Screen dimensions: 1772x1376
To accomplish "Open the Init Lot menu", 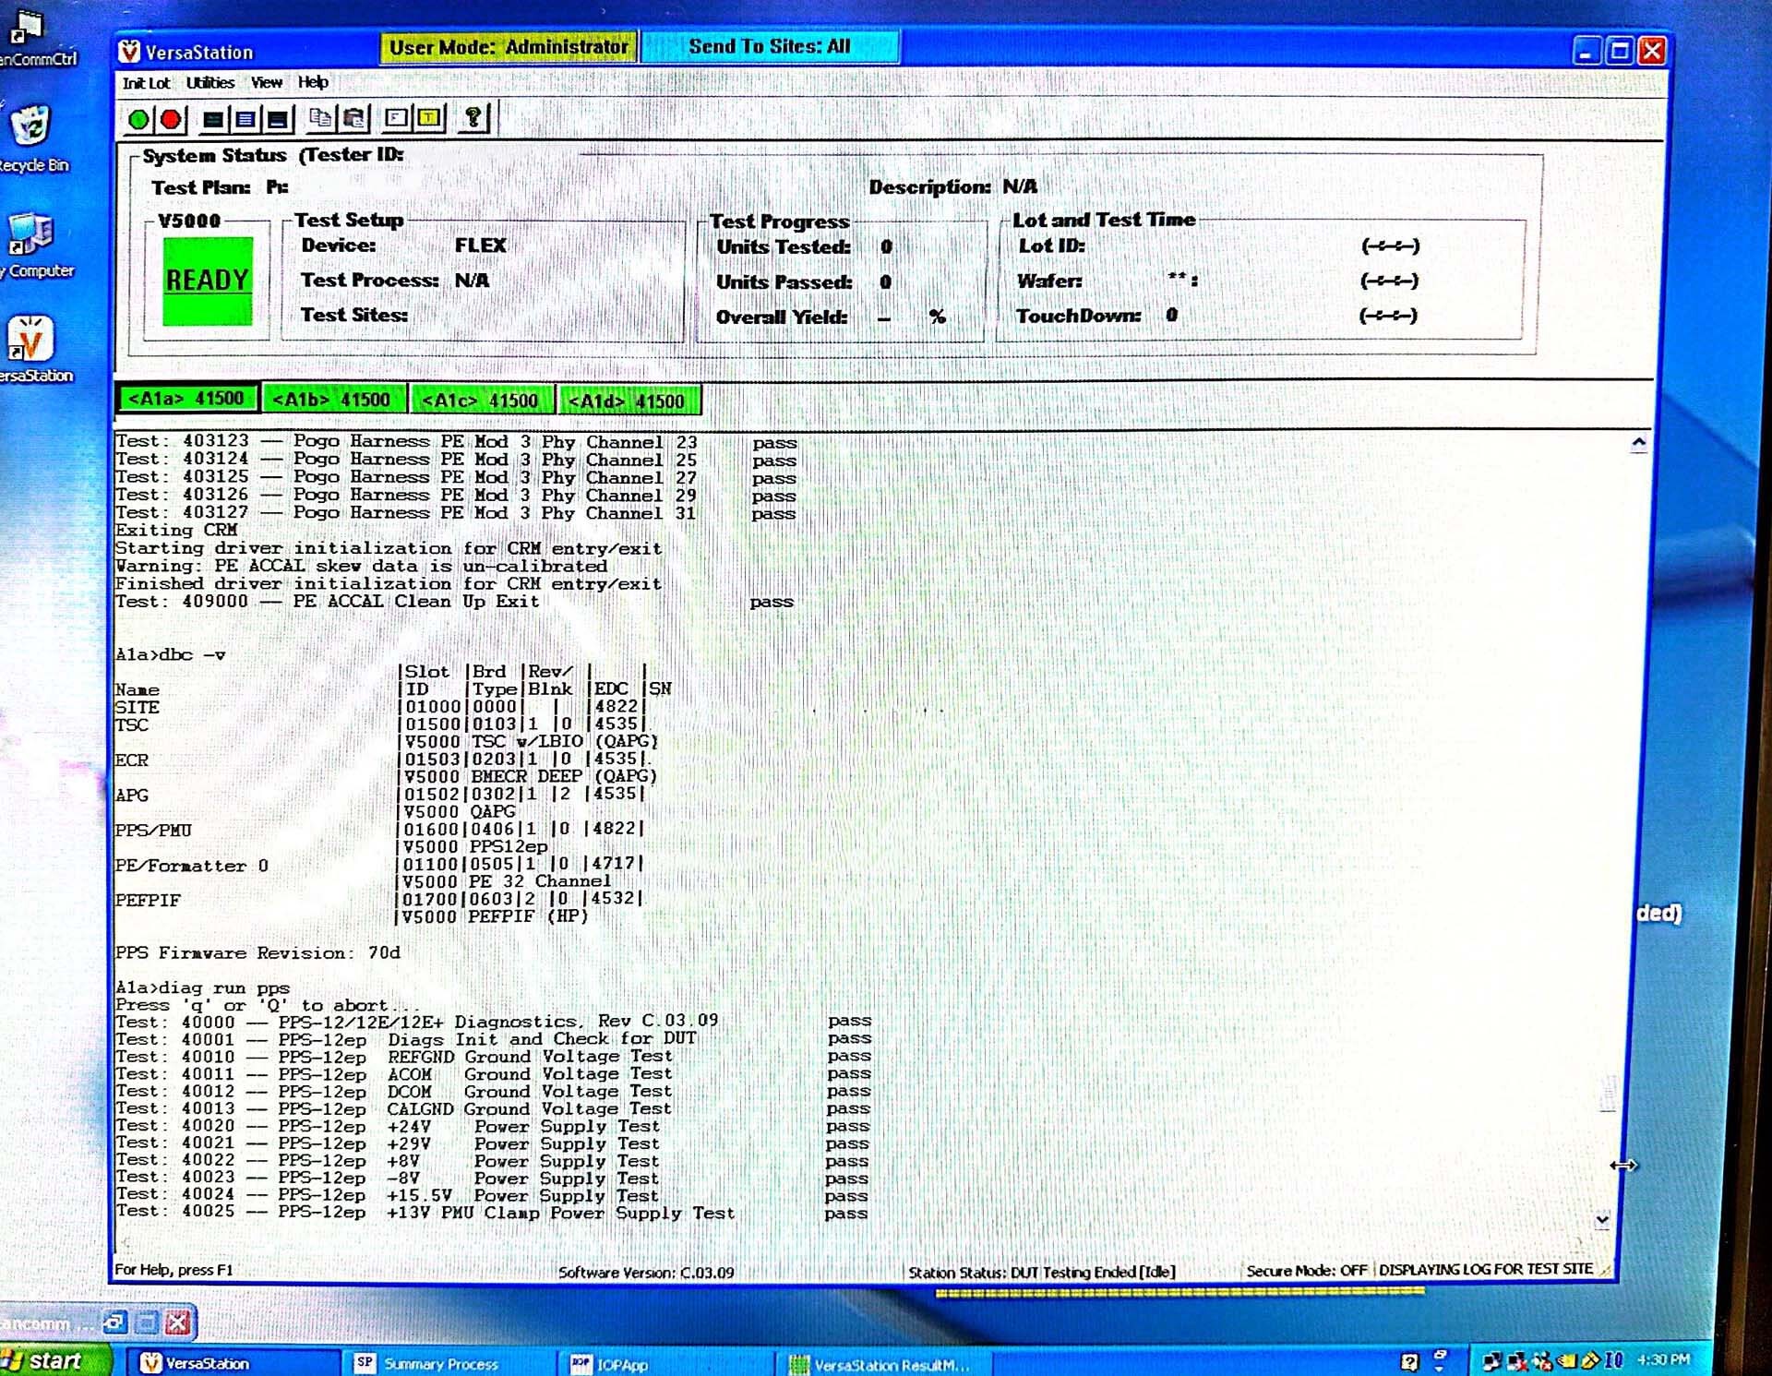I will tap(146, 83).
